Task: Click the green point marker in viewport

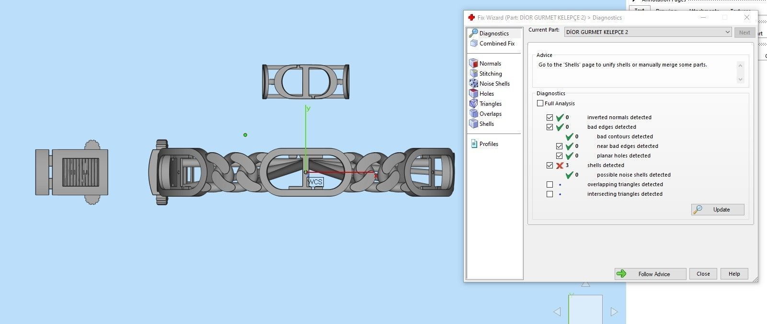Action: (245, 135)
